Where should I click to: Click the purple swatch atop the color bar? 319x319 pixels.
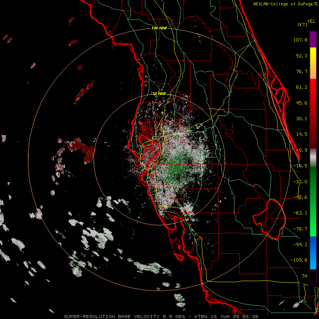313,40
